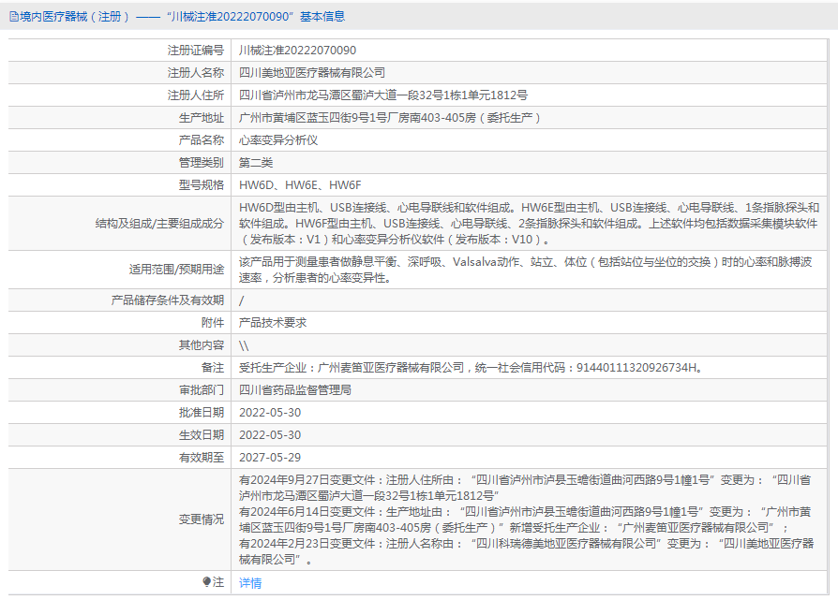Click registration number value 川械注准20222070090
The height and width of the screenshot is (600, 838).
click(297, 50)
